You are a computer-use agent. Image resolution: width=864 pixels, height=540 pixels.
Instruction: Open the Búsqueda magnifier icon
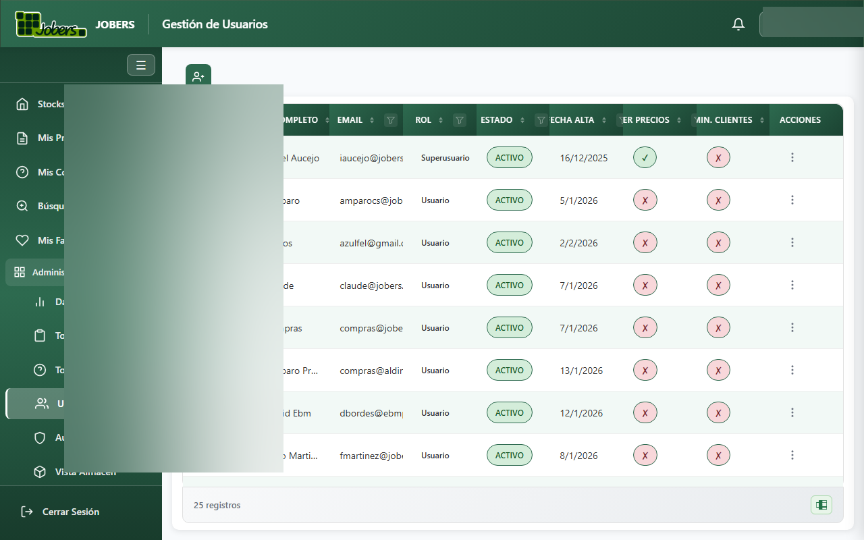[22, 206]
